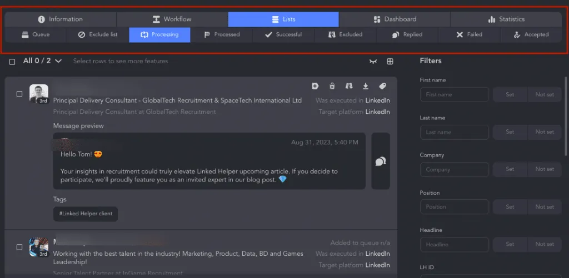Open the Excluded list
The height and width of the screenshot is (278, 569).
[x=346, y=35]
